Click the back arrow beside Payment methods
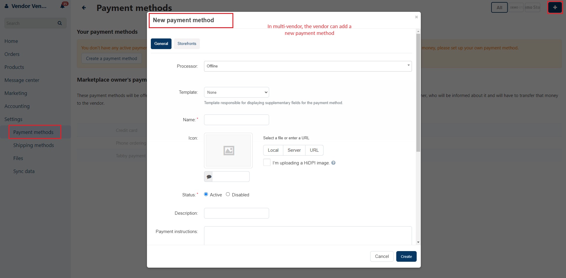566x278 pixels. pyautogui.click(x=84, y=8)
